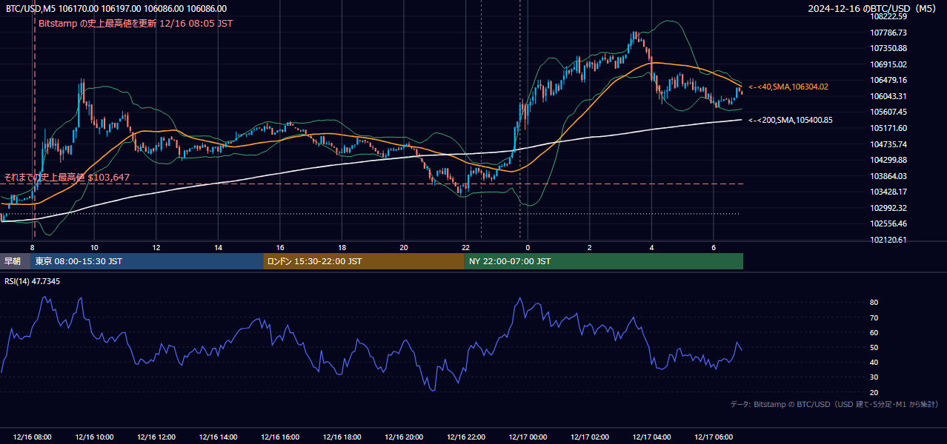Click RSI scale value 30
Viewport: 947px width, 444px height.
click(x=874, y=377)
